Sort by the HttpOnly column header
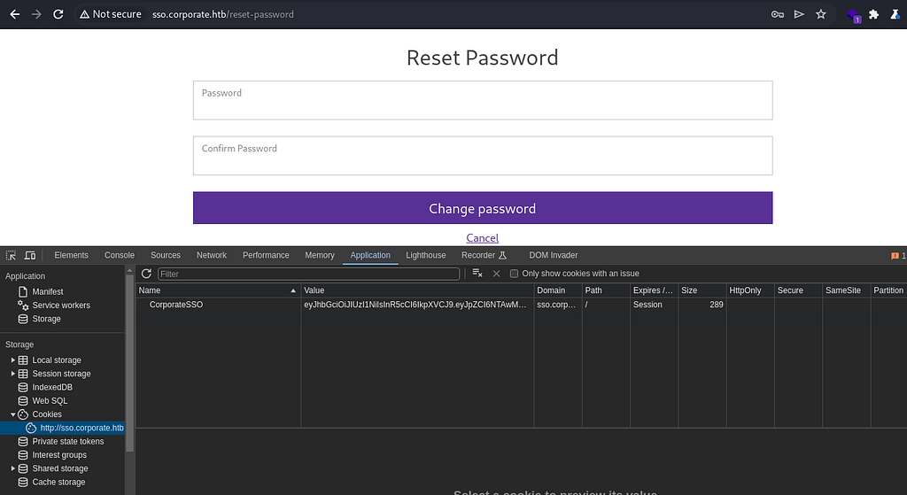Screen dimensions: 907x495 click(750, 290)
